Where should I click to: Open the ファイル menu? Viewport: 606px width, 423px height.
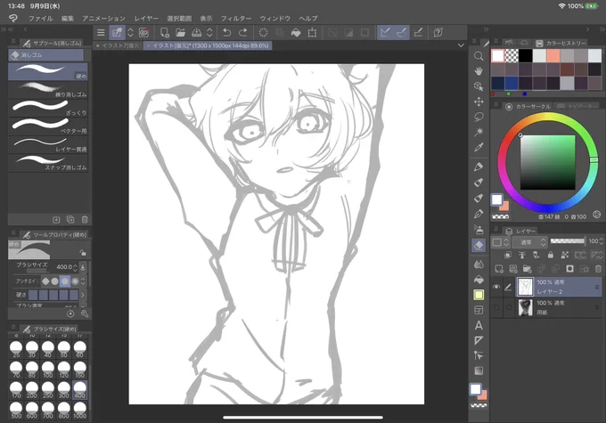point(41,18)
